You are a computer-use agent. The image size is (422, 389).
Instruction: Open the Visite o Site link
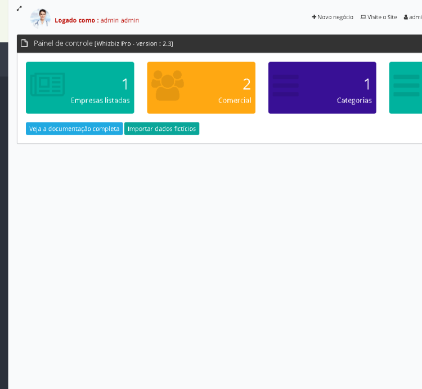379,17
